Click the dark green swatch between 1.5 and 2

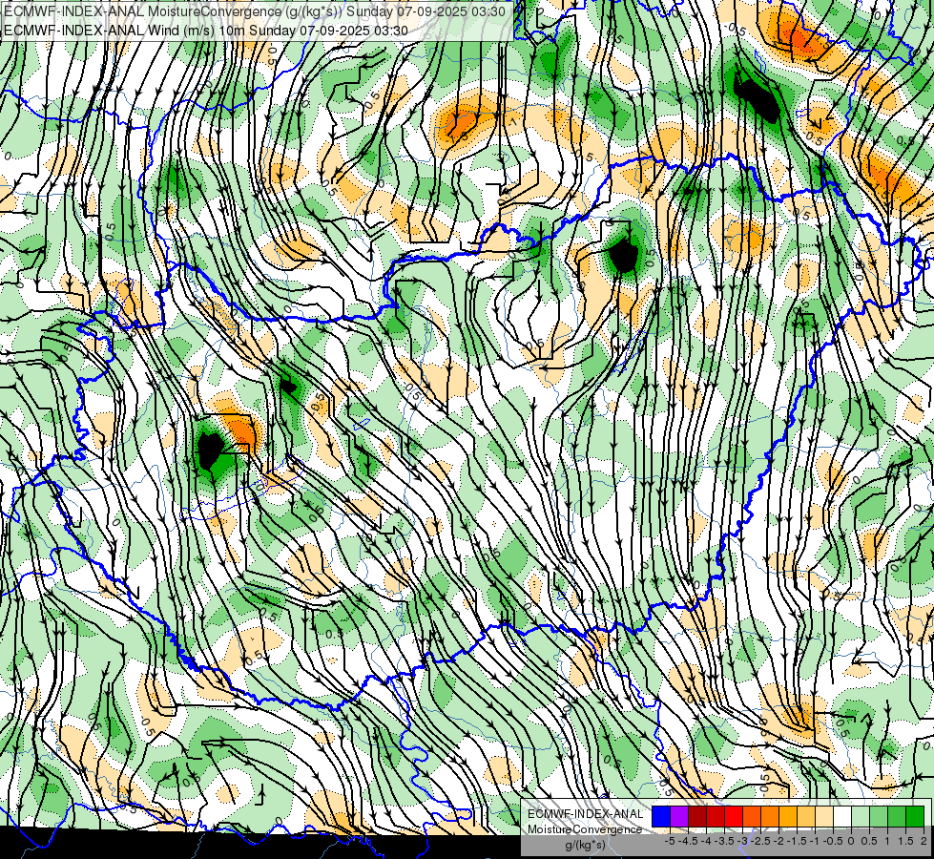point(916,816)
